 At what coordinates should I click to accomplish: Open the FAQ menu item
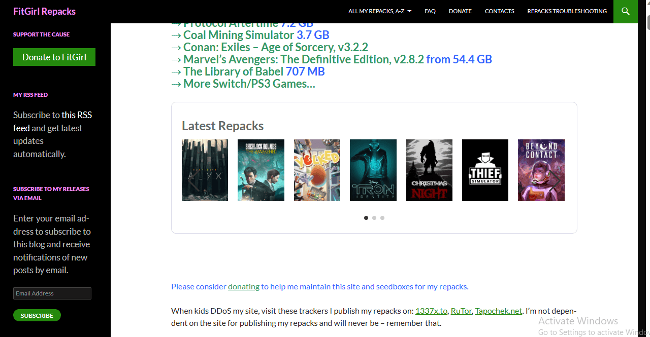pos(430,11)
